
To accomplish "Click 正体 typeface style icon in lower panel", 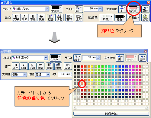I will (x=142, y=58).
